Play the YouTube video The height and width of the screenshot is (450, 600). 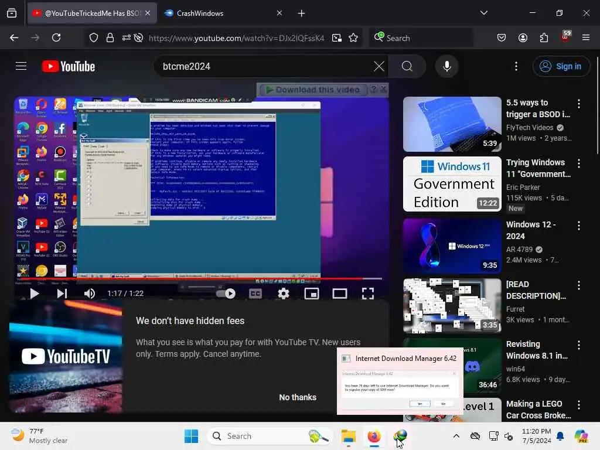coord(35,294)
